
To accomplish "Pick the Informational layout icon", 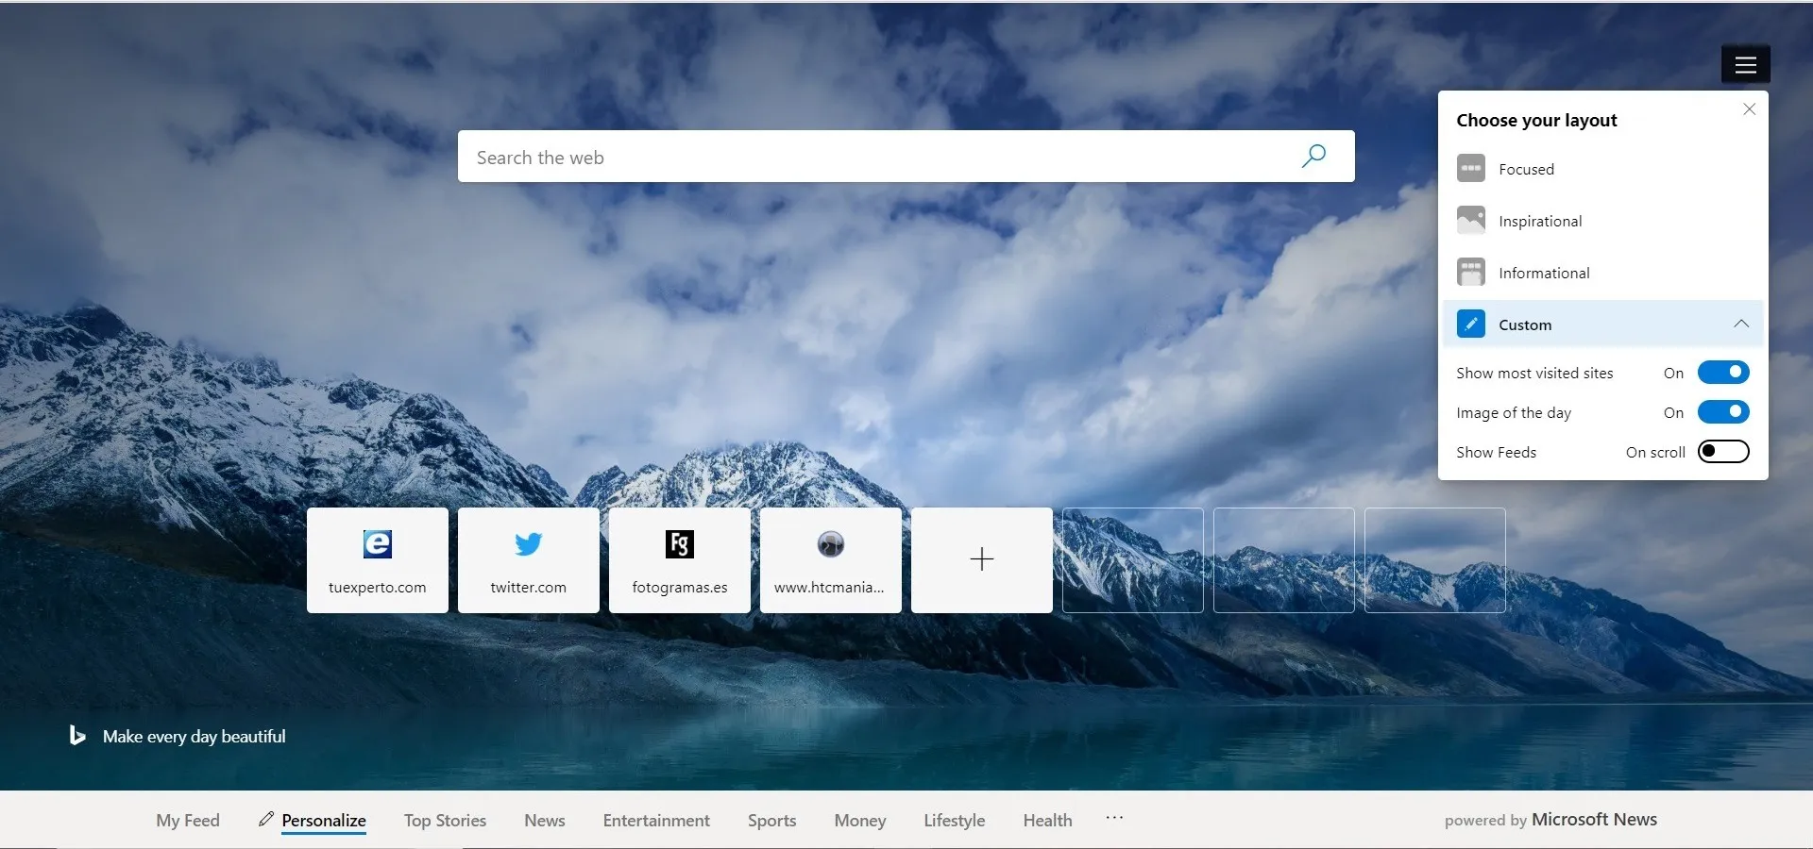I will click(x=1470, y=273).
